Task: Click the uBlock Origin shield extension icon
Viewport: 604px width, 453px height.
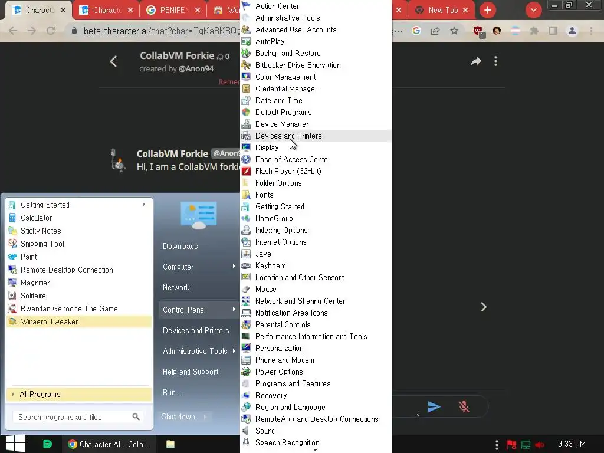Action: click(479, 32)
